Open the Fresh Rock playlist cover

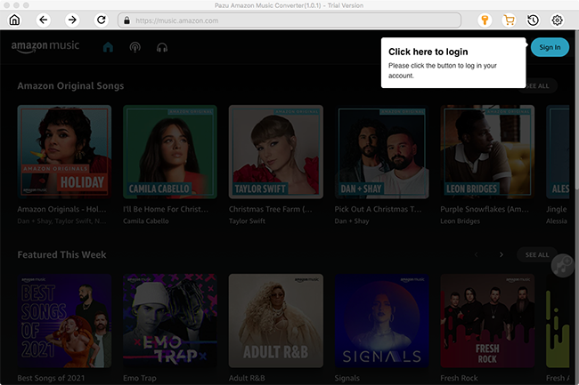coord(487,320)
